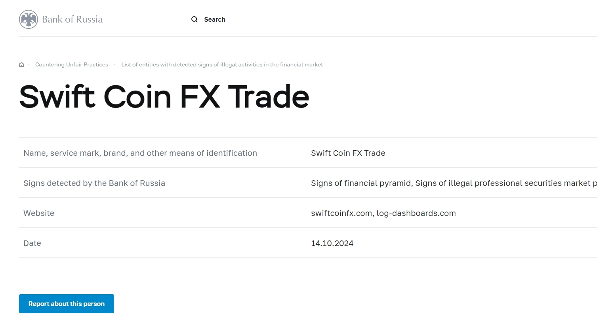Click the Bank of Russia eagle emblem
The height and width of the screenshot is (331, 597).
pos(29,19)
